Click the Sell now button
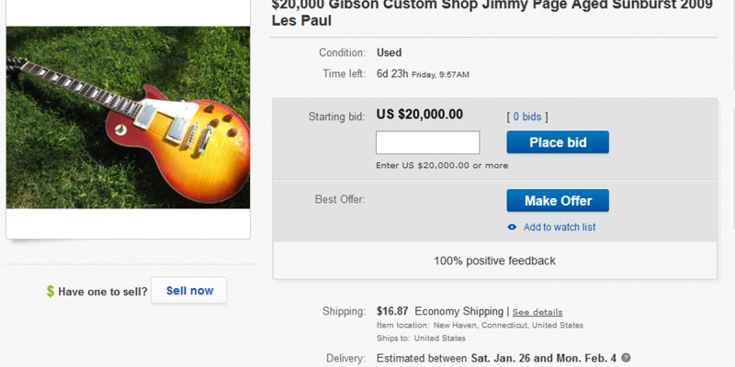 (x=189, y=291)
